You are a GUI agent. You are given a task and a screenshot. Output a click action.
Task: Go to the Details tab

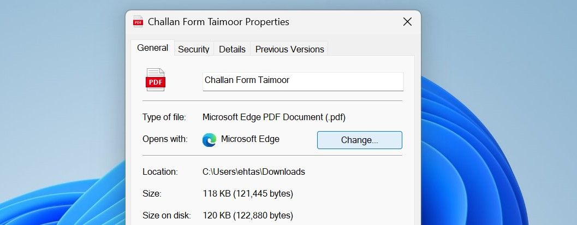click(232, 49)
